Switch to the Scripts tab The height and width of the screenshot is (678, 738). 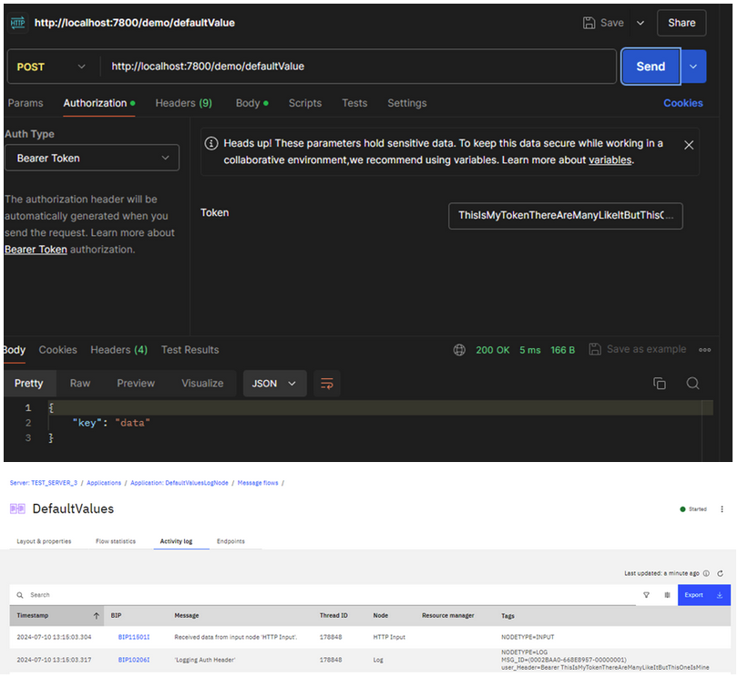[305, 103]
